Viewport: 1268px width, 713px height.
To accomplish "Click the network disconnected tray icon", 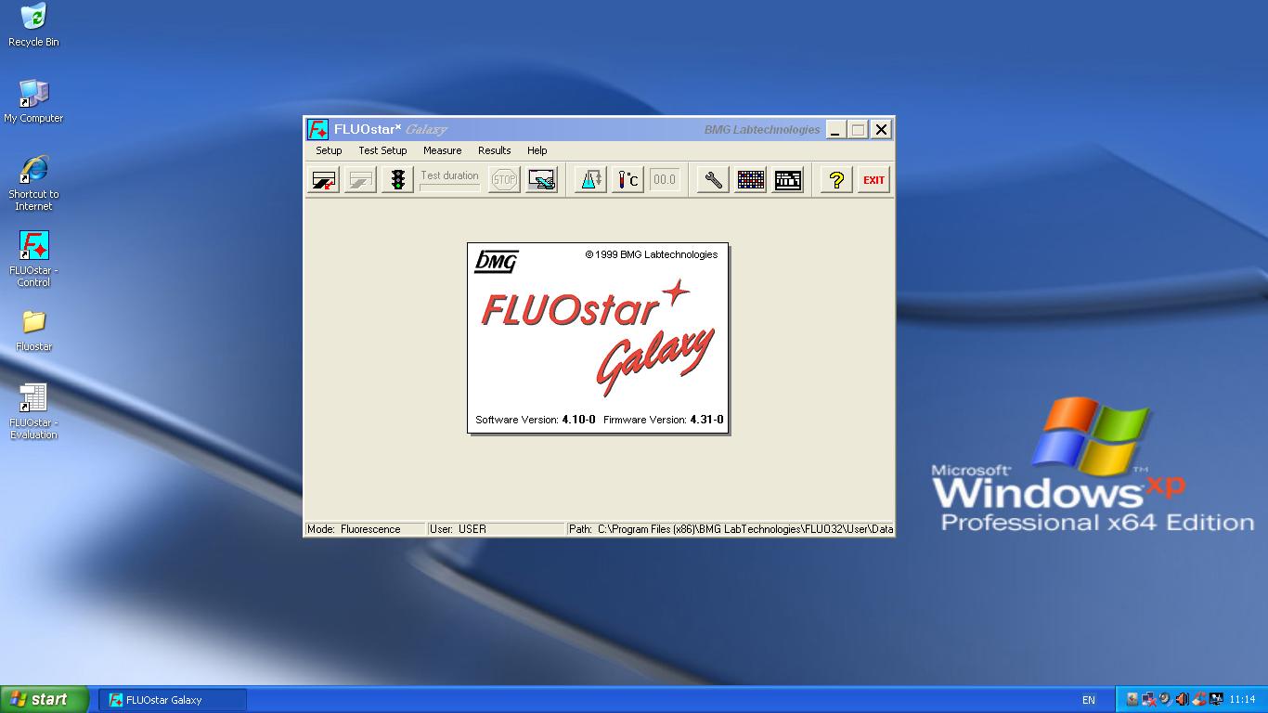I will [1148, 699].
